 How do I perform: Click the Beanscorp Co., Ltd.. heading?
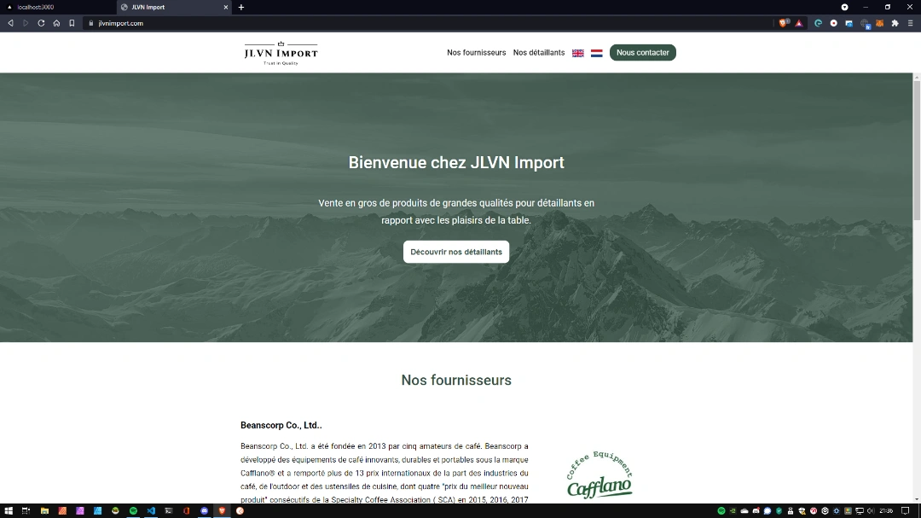pos(281,425)
